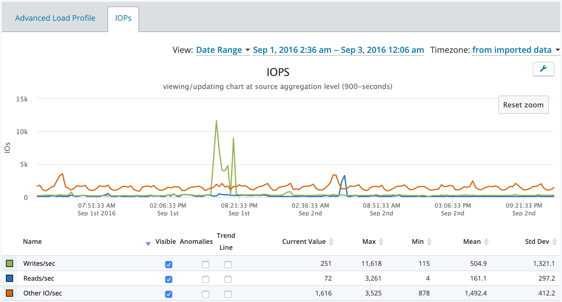Sort by Max column arrows
Viewport: 562px width, 302px height.
(381, 242)
